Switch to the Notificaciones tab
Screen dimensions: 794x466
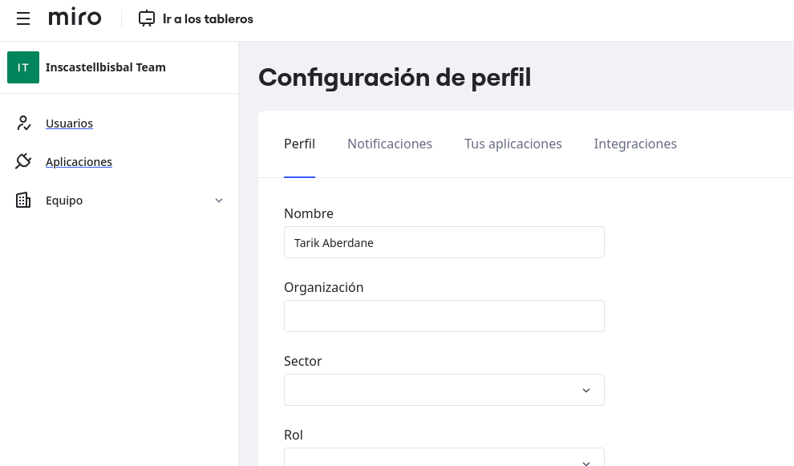[x=390, y=144]
